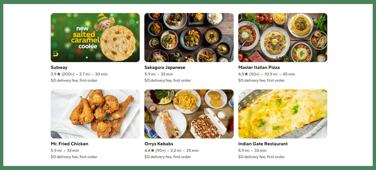Click the (90+) review count for Orrys Kebabs
The image size is (376, 170).
point(161,150)
